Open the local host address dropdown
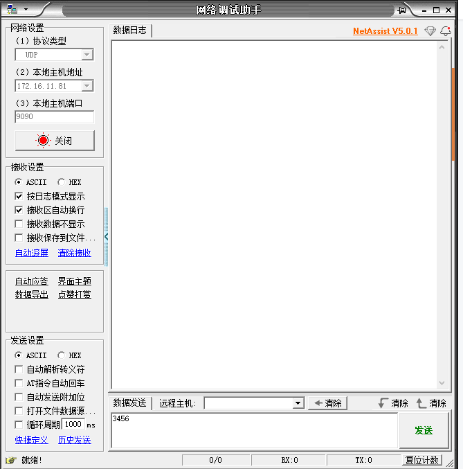 pyautogui.click(x=87, y=86)
